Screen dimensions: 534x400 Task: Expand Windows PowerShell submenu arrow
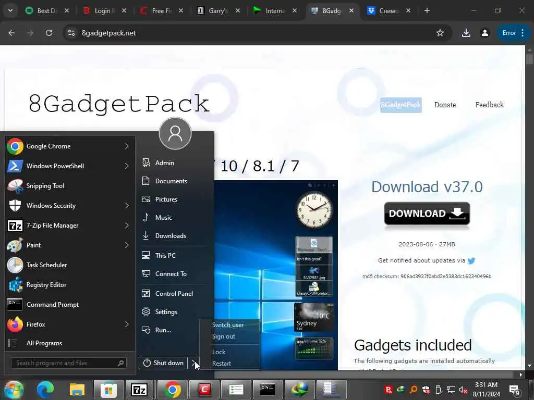click(127, 166)
